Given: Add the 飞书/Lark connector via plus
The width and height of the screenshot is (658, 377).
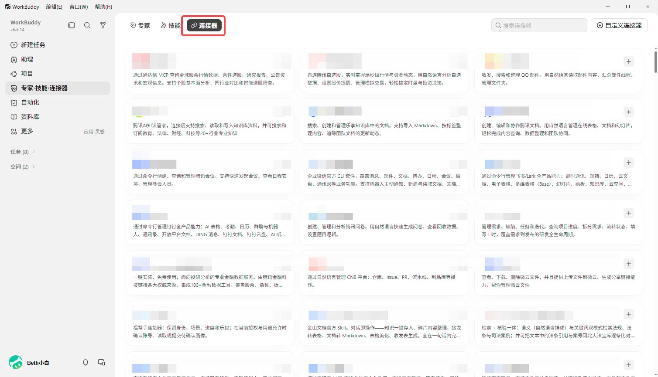Looking at the screenshot, I should (x=628, y=163).
